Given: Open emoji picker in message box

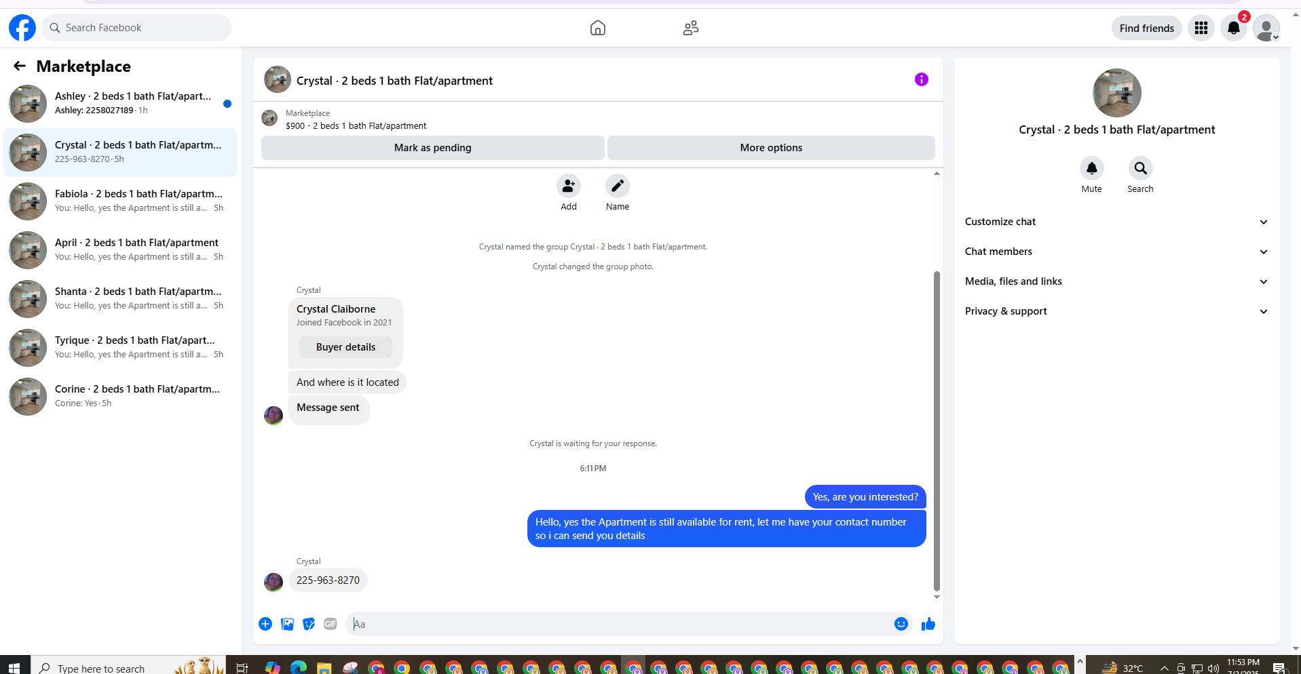Looking at the screenshot, I should [x=901, y=624].
